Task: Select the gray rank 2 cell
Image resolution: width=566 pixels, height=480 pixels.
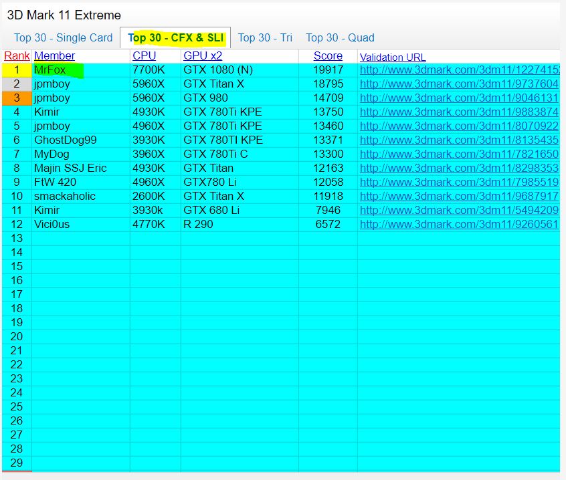Action: (x=17, y=84)
